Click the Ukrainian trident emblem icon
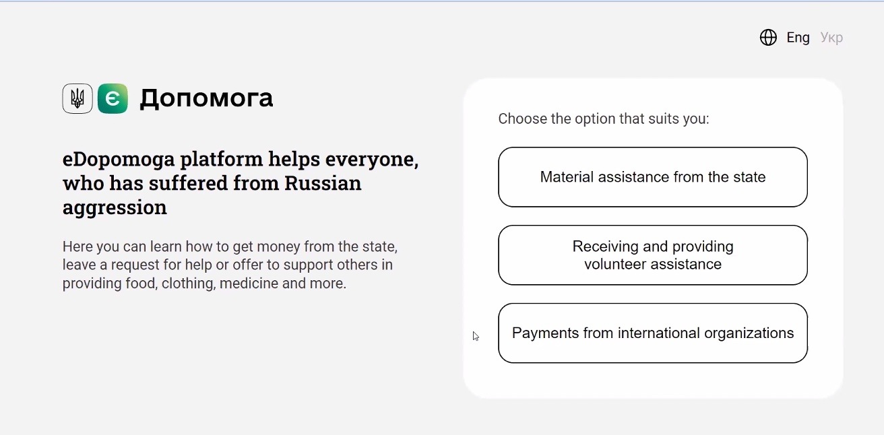 [x=77, y=99]
